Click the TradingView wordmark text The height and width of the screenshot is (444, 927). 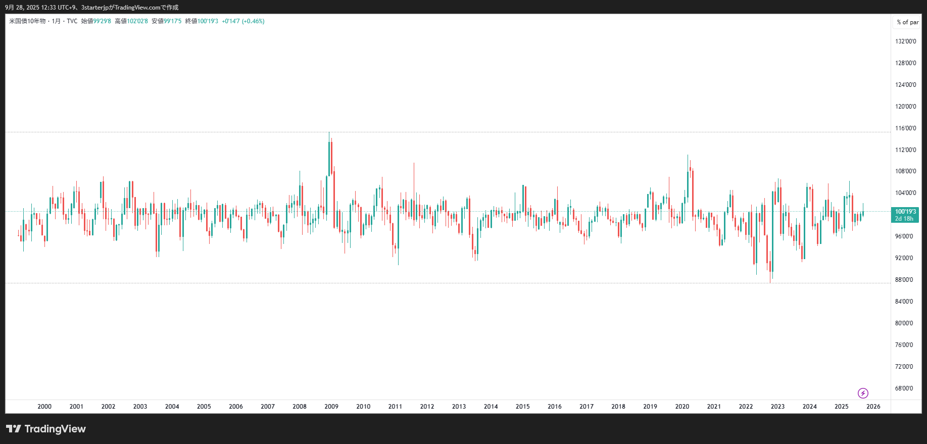[55, 429]
